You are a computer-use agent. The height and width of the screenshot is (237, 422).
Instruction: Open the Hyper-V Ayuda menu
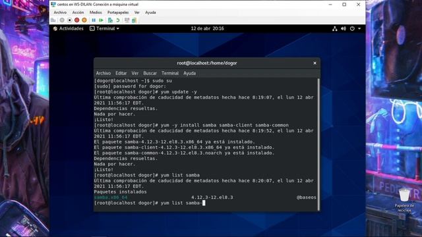(x=150, y=13)
